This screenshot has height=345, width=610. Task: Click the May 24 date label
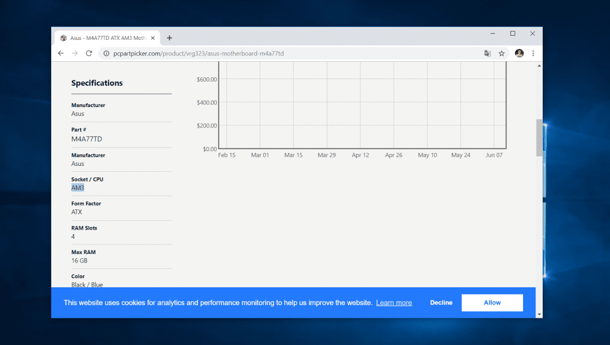460,155
